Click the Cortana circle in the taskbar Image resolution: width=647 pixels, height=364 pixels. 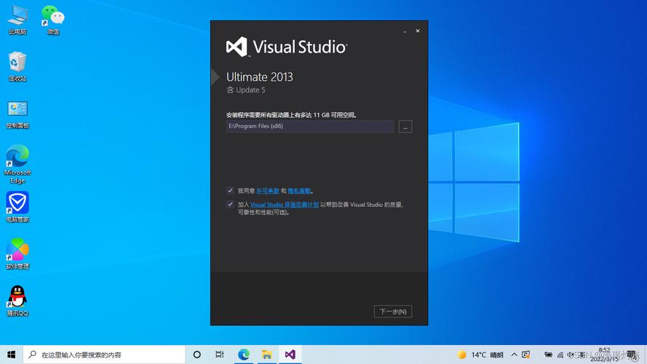[197, 355]
